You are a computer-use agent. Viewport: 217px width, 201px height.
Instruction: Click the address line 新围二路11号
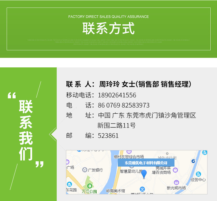pos(116,126)
